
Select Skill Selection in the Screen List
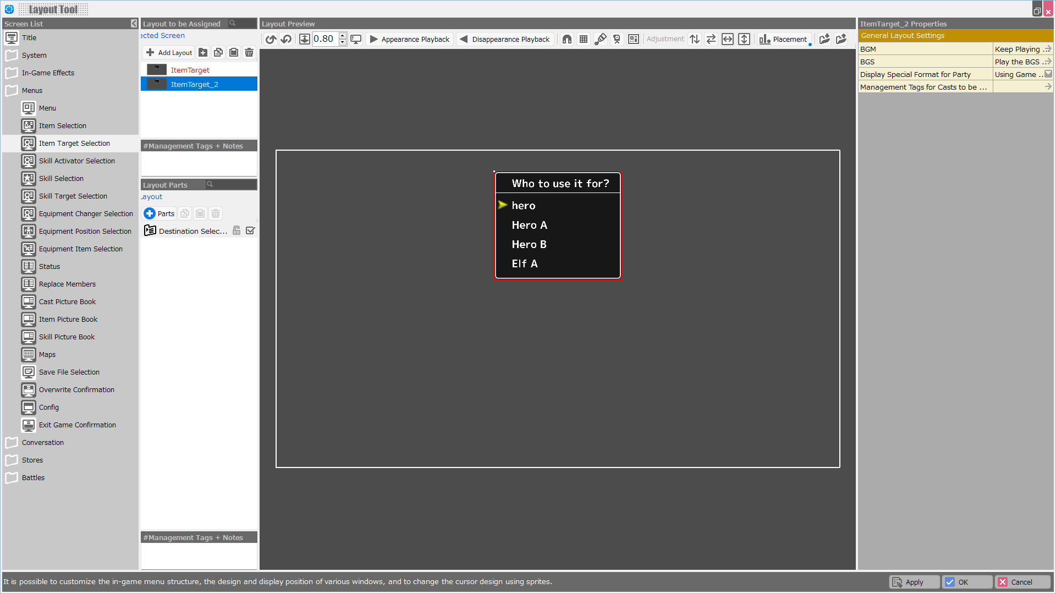click(61, 178)
